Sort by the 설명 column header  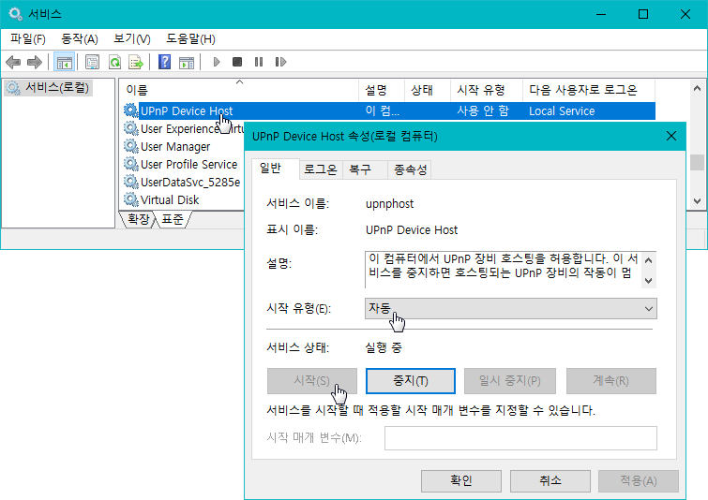point(382,90)
